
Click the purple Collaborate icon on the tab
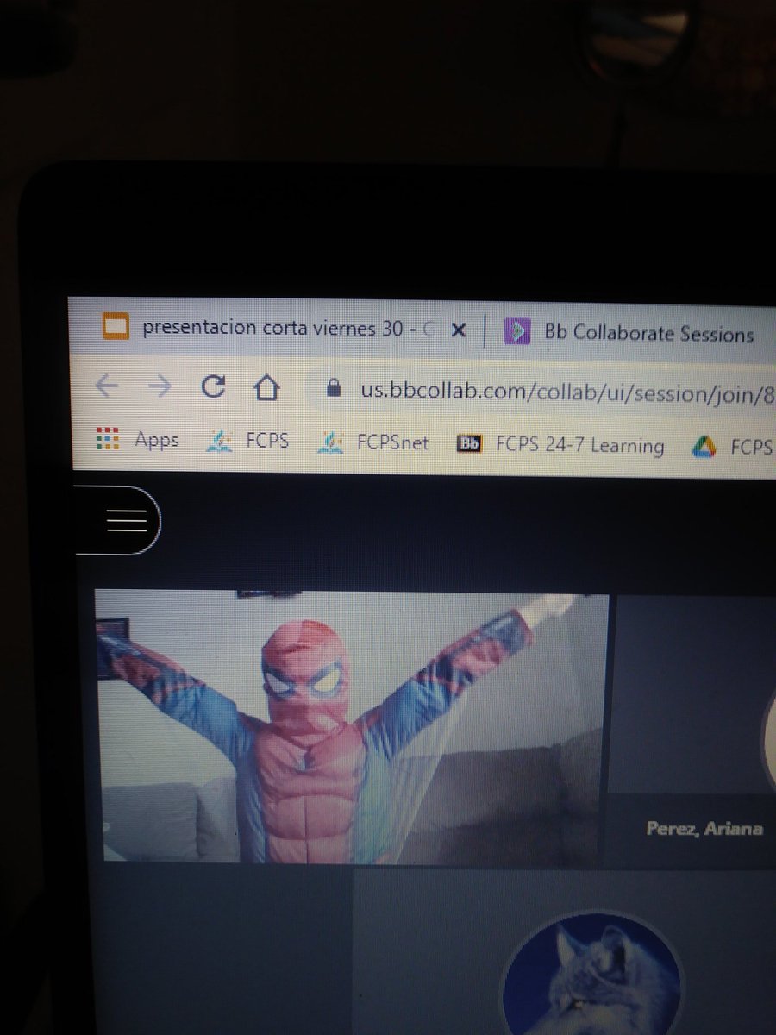(x=516, y=331)
